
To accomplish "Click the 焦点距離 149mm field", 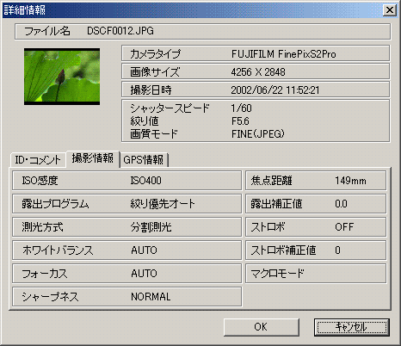I will tap(316, 181).
